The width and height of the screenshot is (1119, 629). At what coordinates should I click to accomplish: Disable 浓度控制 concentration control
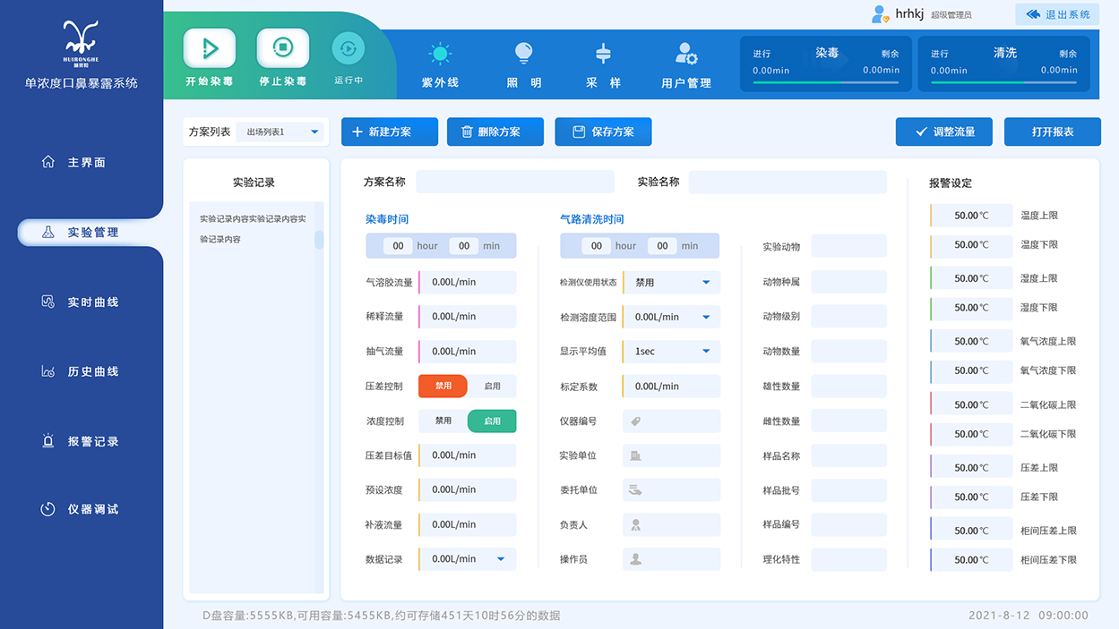click(x=443, y=421)
